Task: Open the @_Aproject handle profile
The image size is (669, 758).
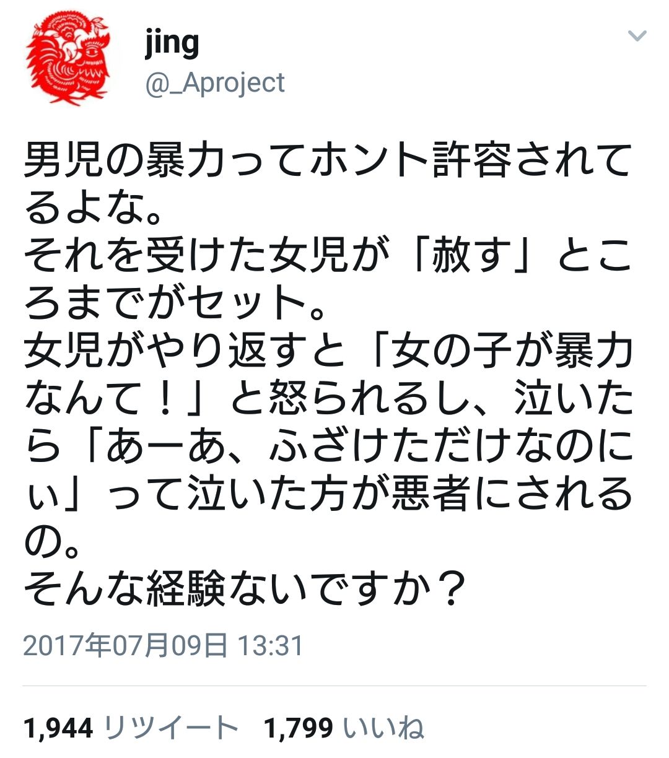Action: click(215, 84)
